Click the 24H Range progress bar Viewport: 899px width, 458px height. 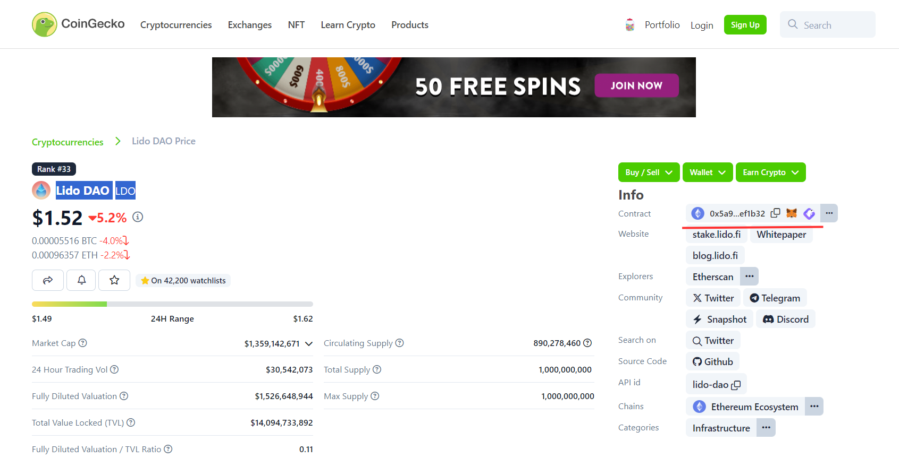click(x=172, y=304)
